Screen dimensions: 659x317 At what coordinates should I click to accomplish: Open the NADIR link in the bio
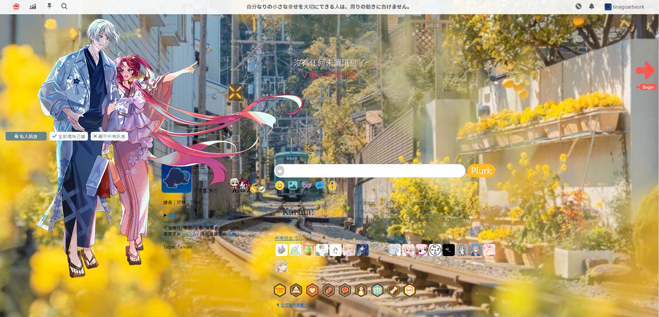click(x=188, y=234)
